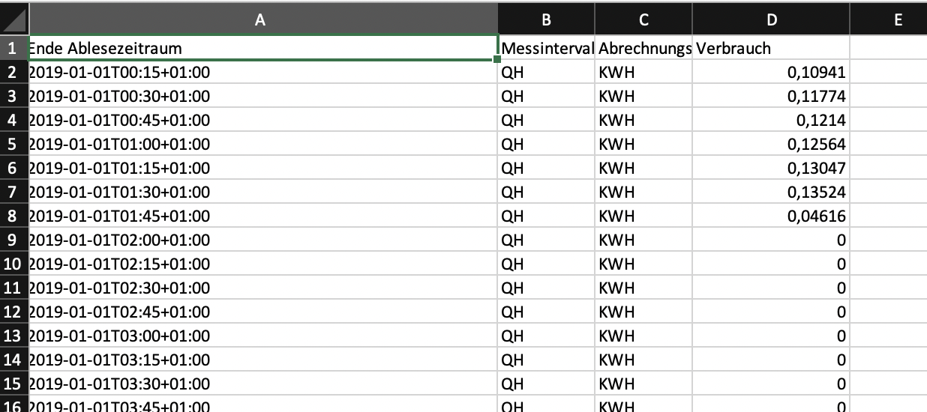The height and width of the screenshot is (412, 927).
Task: Select column C header
Action: (643, 20)
